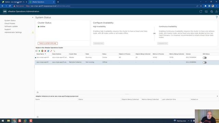
Task: Click the browser reload button
Action: 10,6
